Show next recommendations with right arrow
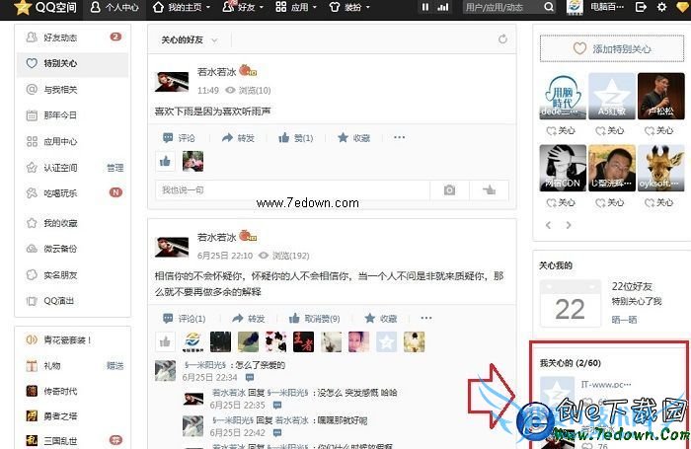 coord(569,225)
